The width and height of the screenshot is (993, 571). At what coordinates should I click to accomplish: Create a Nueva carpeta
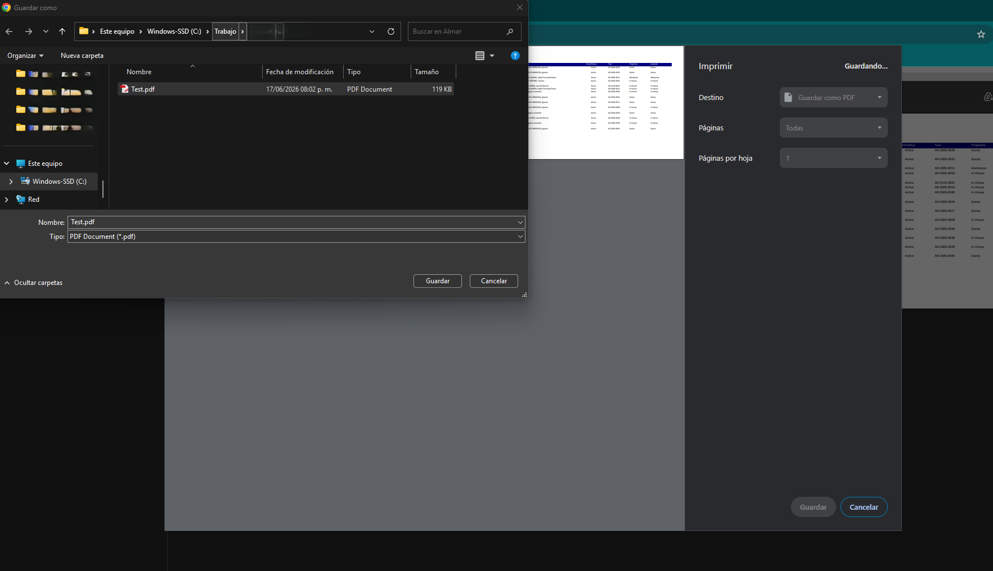point(82,56)
